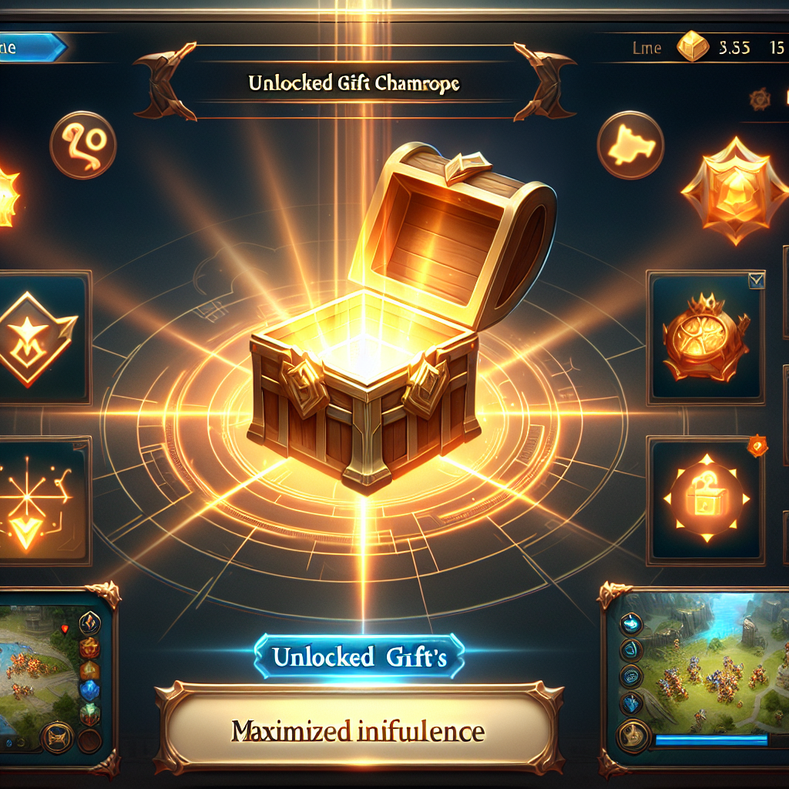
Task: Open the Unlocked Gift title banner
Action: [x=354, y=82]
